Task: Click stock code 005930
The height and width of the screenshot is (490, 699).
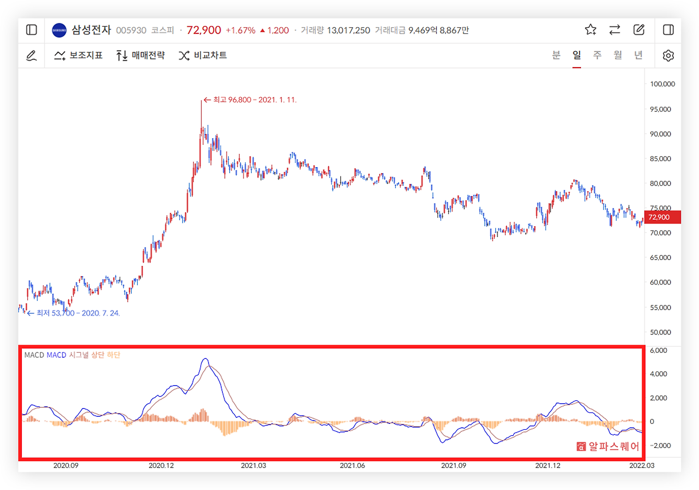Action: pos(131,31)
